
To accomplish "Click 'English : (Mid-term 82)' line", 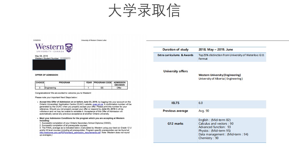I will (215, 120).
